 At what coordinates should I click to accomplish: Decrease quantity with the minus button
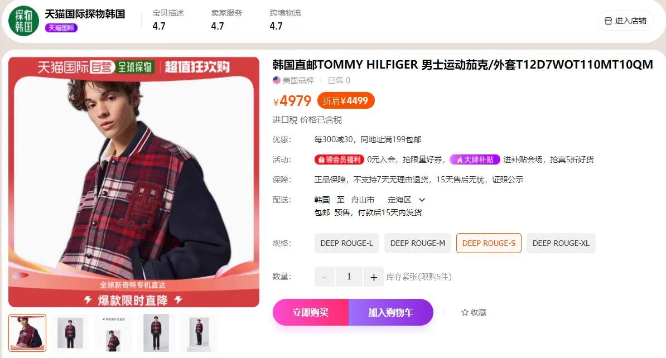pyautogui.click(x=325, y=277)
